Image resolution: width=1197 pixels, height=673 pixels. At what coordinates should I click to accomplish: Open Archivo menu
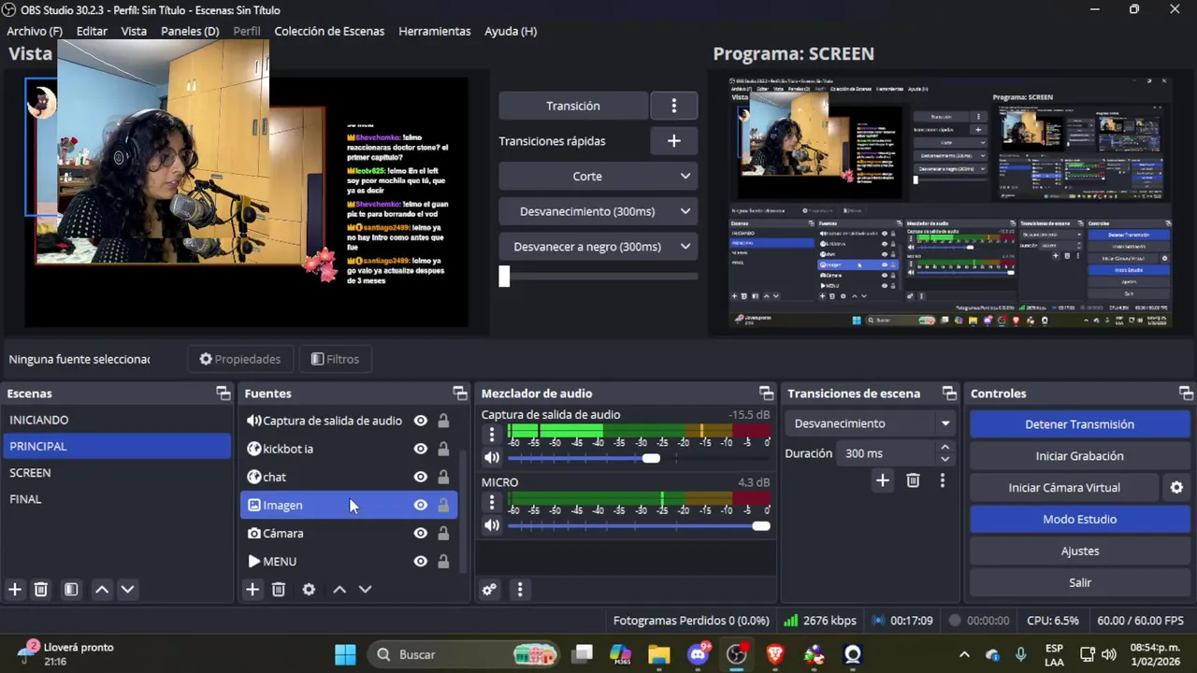pos(35,31)
